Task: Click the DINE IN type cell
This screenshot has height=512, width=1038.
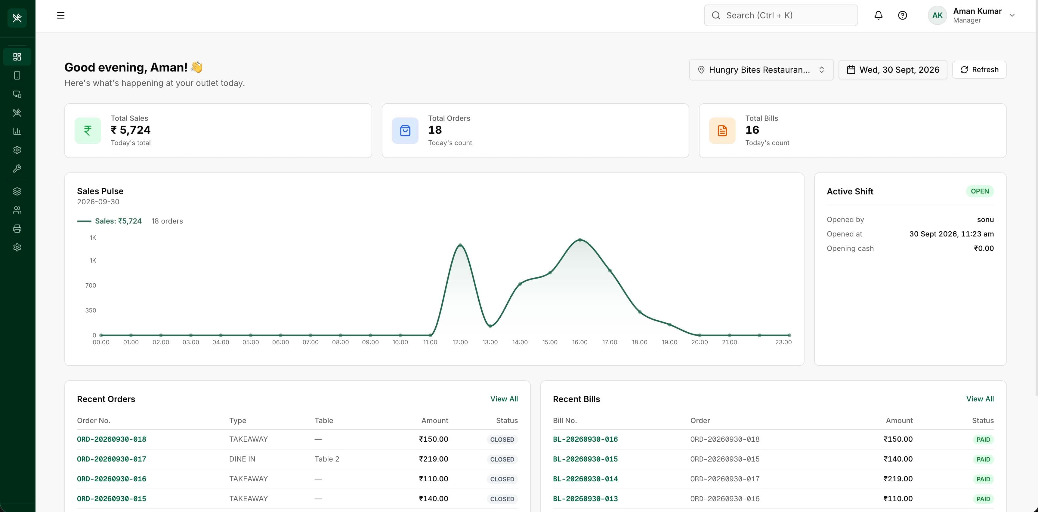Action: (242, 459)
